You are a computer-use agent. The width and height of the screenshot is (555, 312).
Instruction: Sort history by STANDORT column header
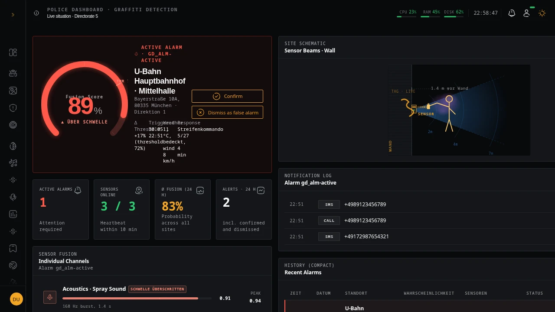coord(356,293)
